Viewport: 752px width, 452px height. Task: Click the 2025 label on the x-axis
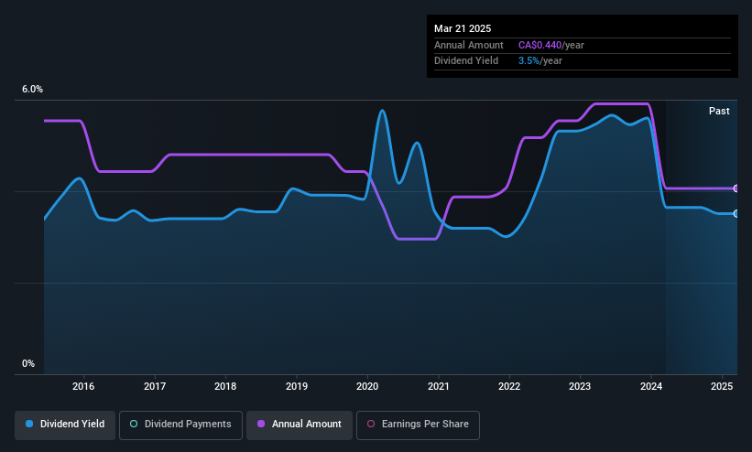[722, 386]
